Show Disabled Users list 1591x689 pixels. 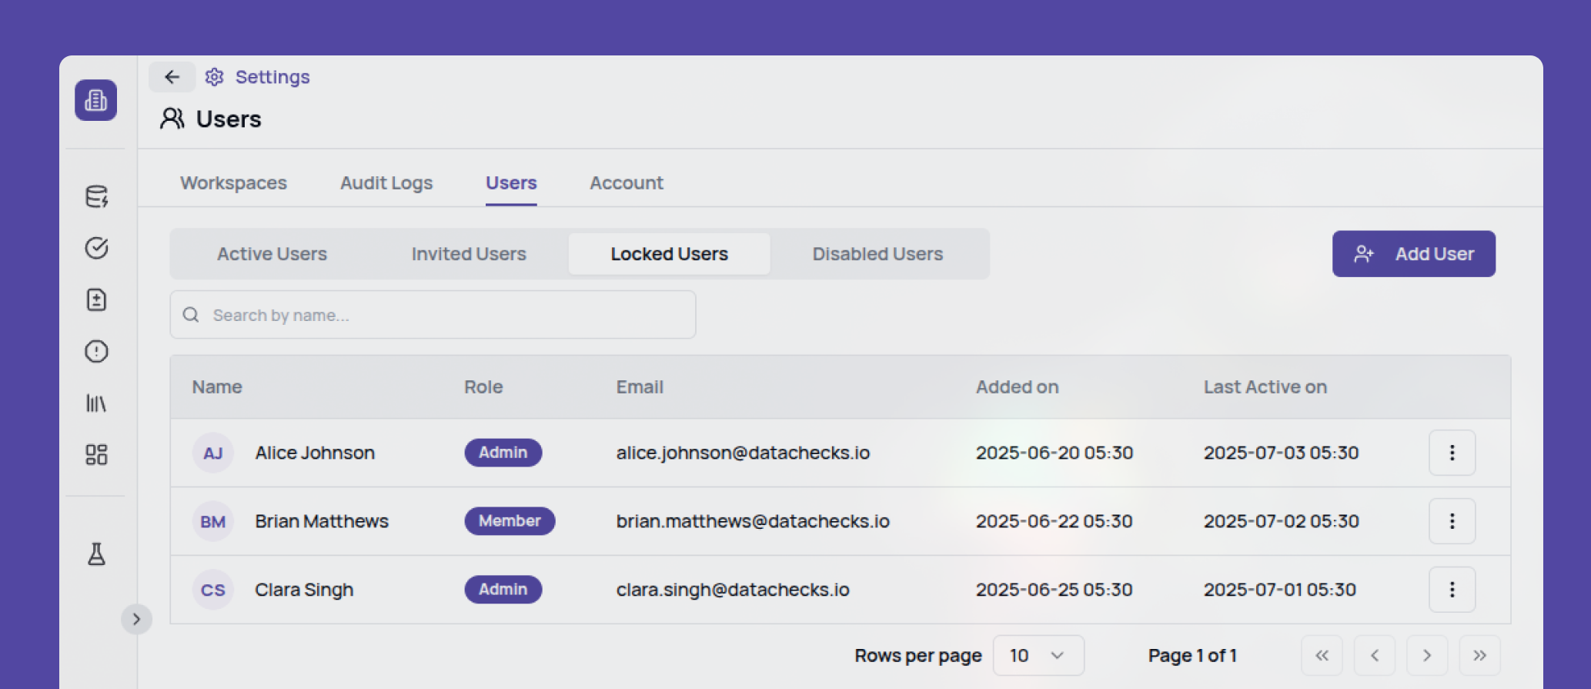[877, 254]
